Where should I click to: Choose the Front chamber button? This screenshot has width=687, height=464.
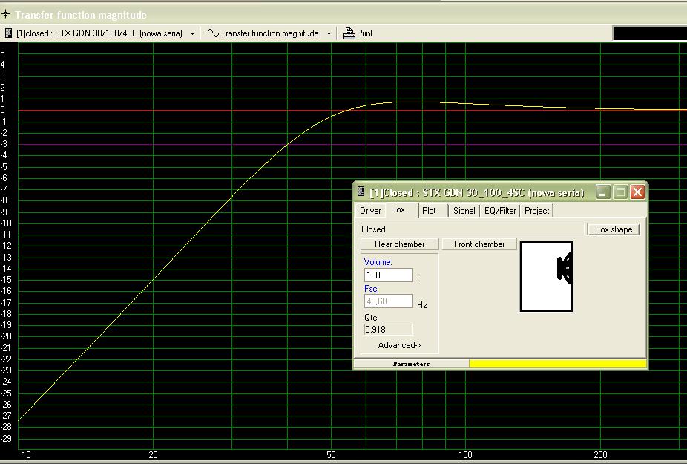(x=479, y=244)
